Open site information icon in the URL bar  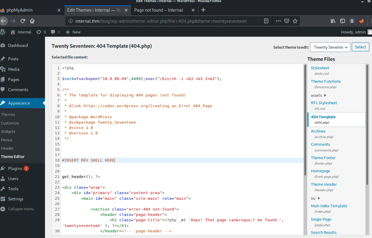pos(70,21)
